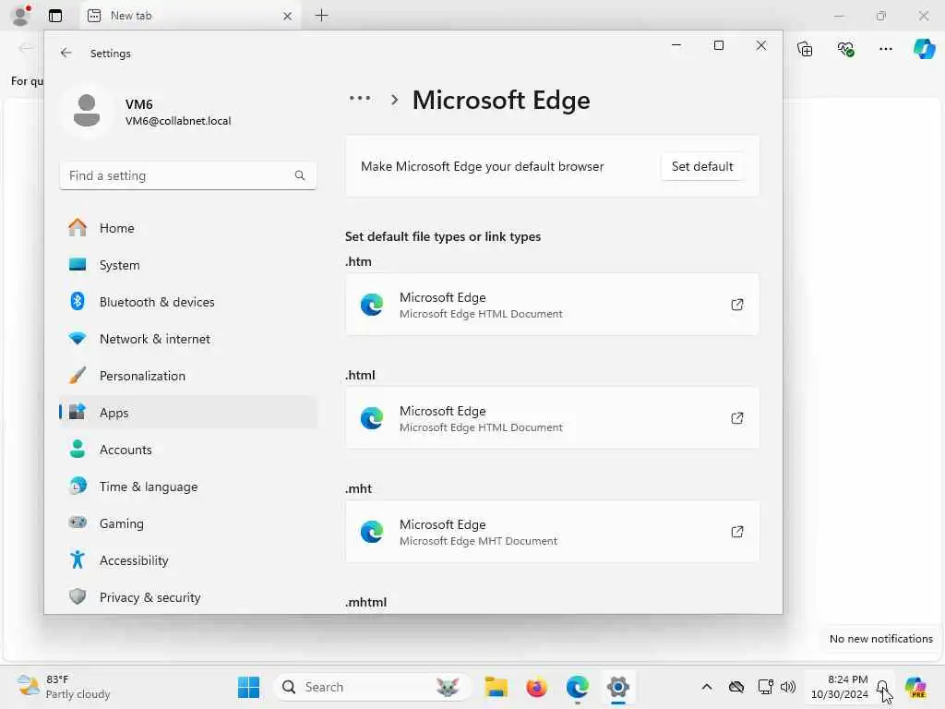Go back using Settings back arrow

click(66, 53)
